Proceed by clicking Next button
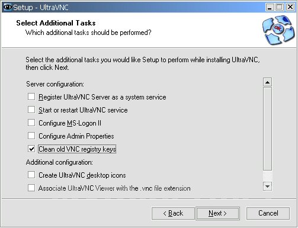The image size is (298, 228). (217, 213)
